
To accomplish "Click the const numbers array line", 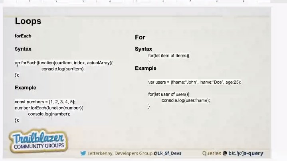I will point(45,102).
